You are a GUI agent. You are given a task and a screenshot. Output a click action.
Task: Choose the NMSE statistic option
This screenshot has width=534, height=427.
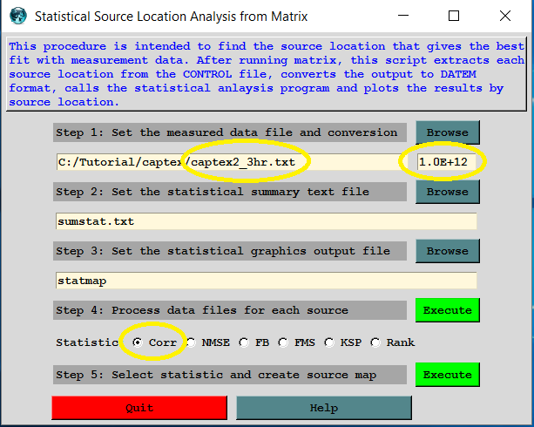[x=191, y=342]
